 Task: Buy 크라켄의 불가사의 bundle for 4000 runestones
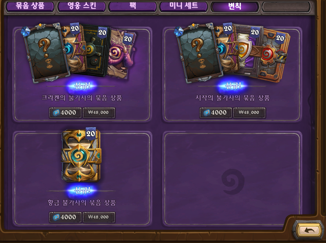point(65,113)
